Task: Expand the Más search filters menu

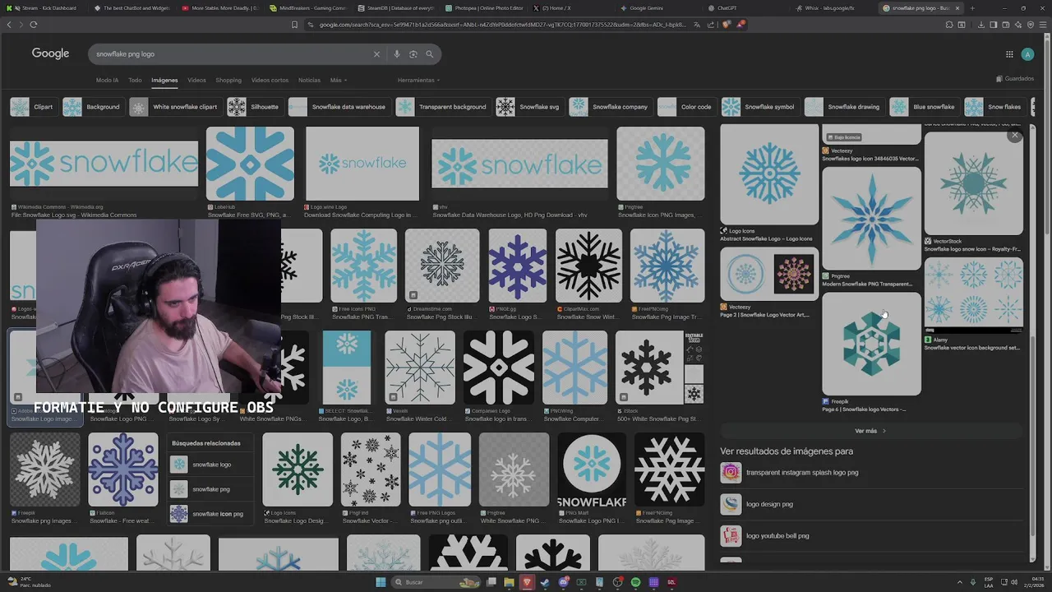Action: 338,80
